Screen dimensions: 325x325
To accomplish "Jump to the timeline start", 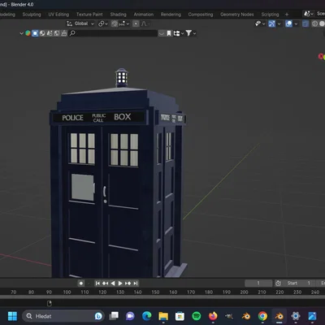I will (97, 284).
